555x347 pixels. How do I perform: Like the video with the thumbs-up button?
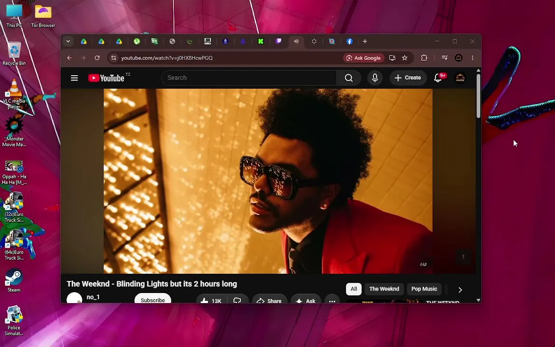pos(211,301)
